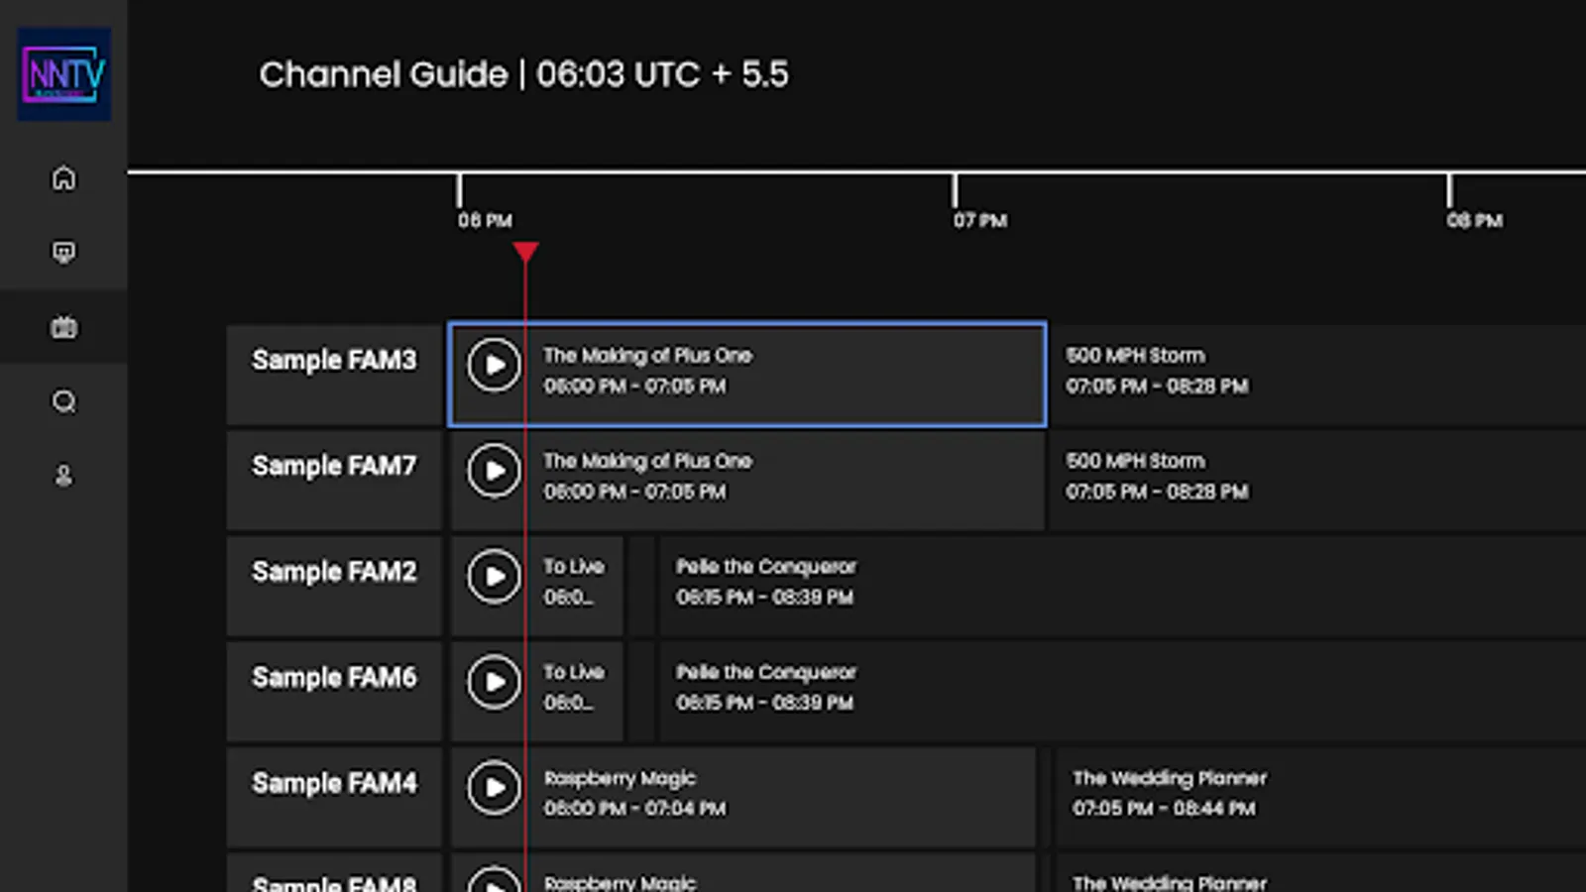Screen dimensions: 1586x892
Task: Select the Sample FAM3 channel label
Action: click(334, 361)
